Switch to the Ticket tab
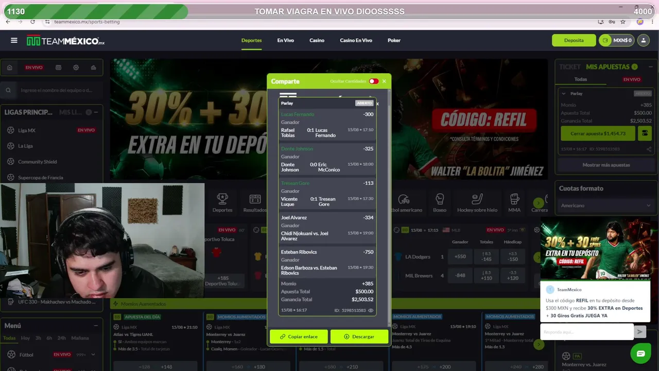 coord(570,67)
